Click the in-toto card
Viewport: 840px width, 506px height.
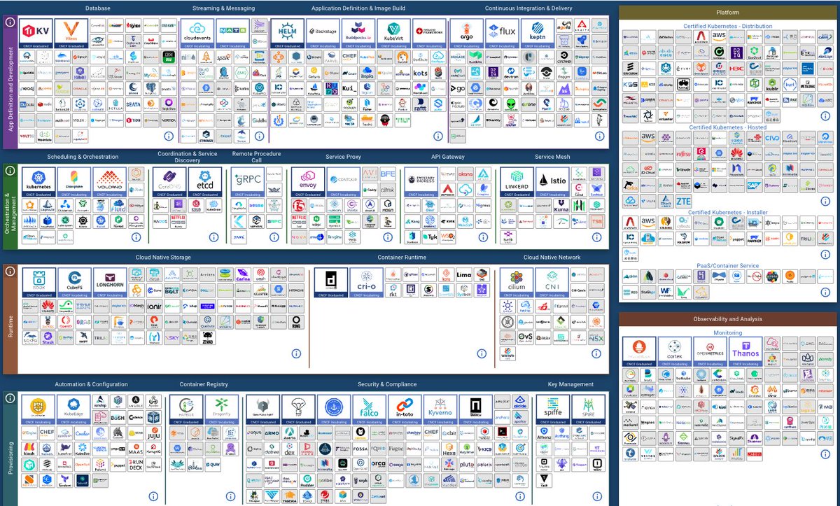tap(405, 410)
